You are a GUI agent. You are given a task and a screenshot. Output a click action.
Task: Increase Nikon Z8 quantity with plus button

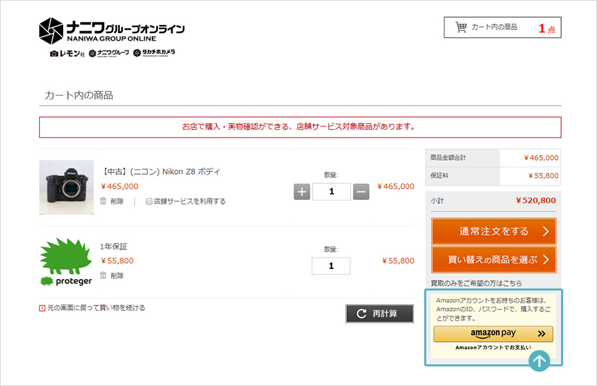pos(302,192)
